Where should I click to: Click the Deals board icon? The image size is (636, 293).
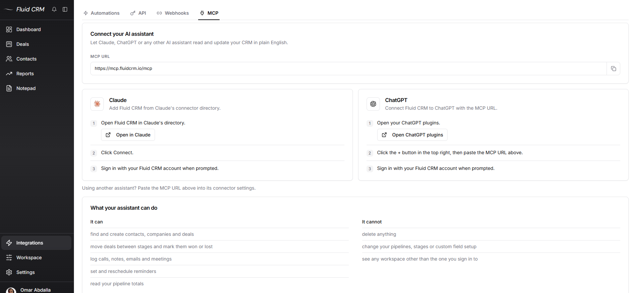click(9, 44)
